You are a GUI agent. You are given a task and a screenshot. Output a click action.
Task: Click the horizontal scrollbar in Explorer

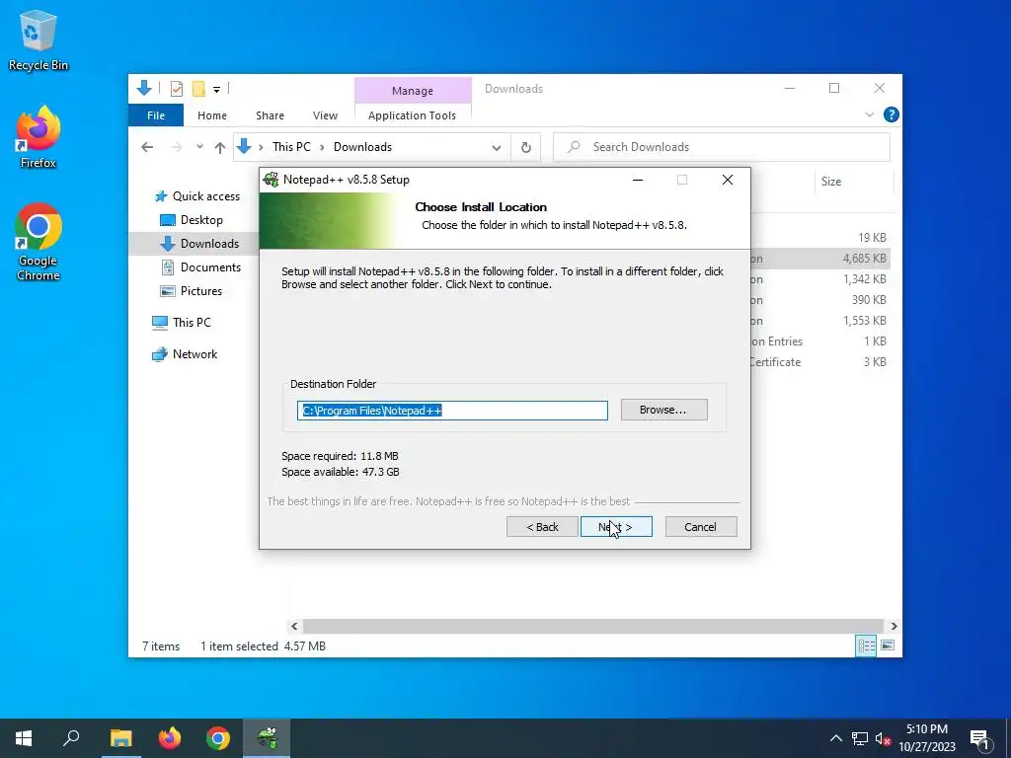coord(592,626)
